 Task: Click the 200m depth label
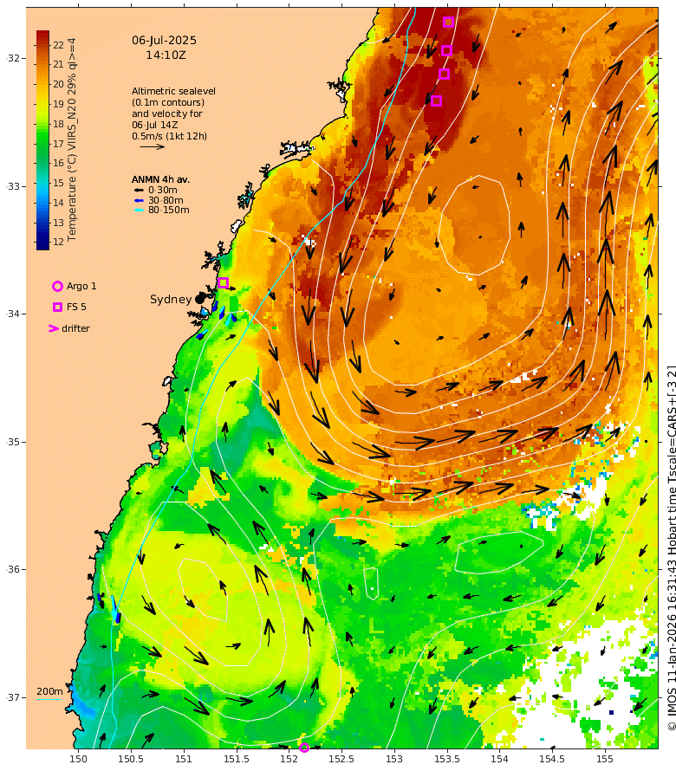point(49,691)
